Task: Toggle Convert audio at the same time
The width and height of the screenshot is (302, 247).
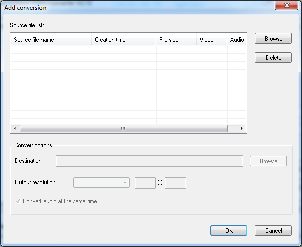Action: point(18,201)
